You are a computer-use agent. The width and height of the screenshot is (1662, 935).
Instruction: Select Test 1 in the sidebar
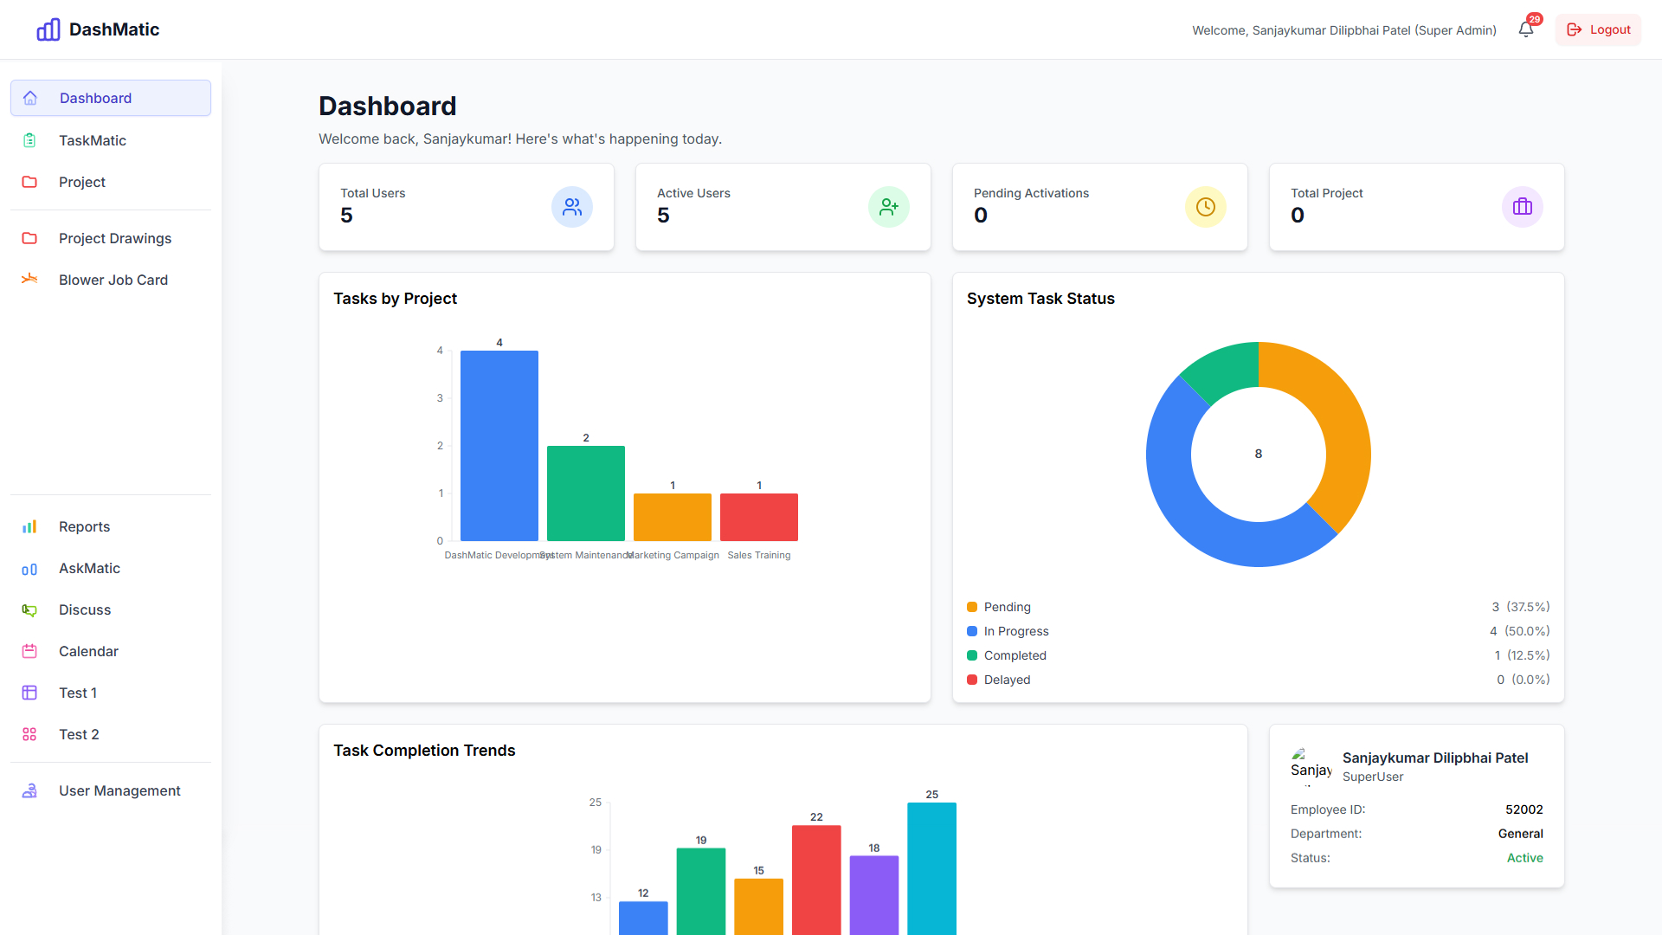point(77,693)
